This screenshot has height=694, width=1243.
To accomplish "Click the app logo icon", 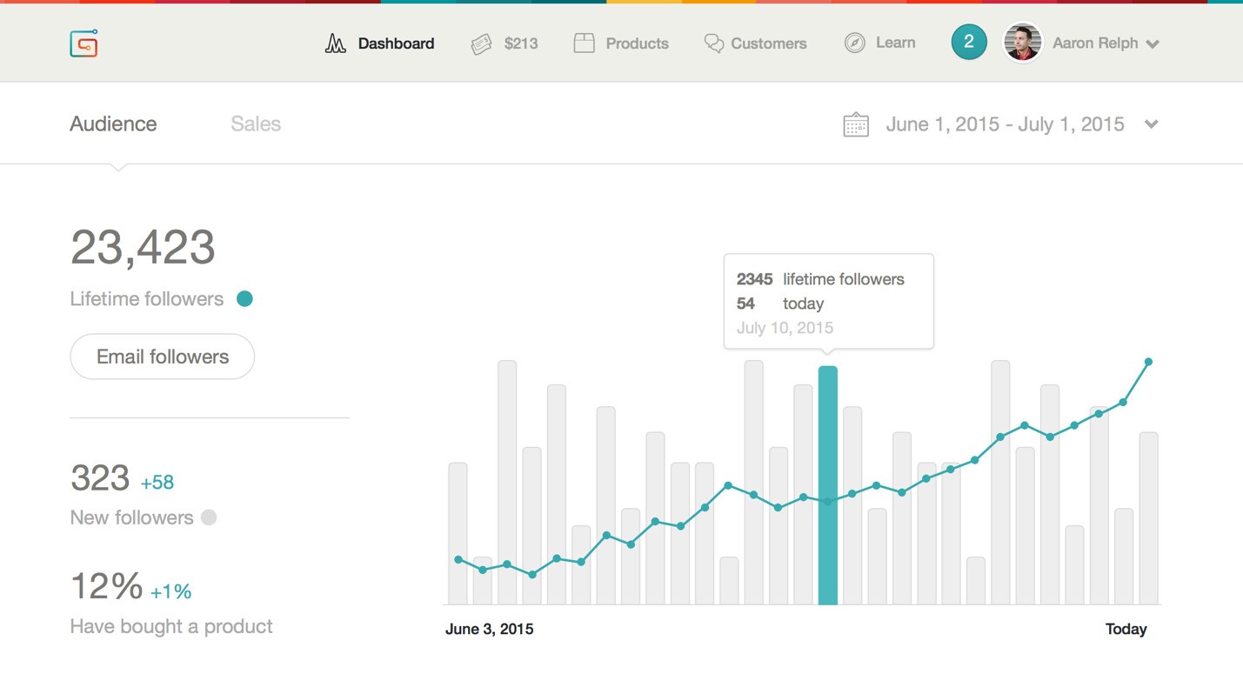I will [84, 43].
